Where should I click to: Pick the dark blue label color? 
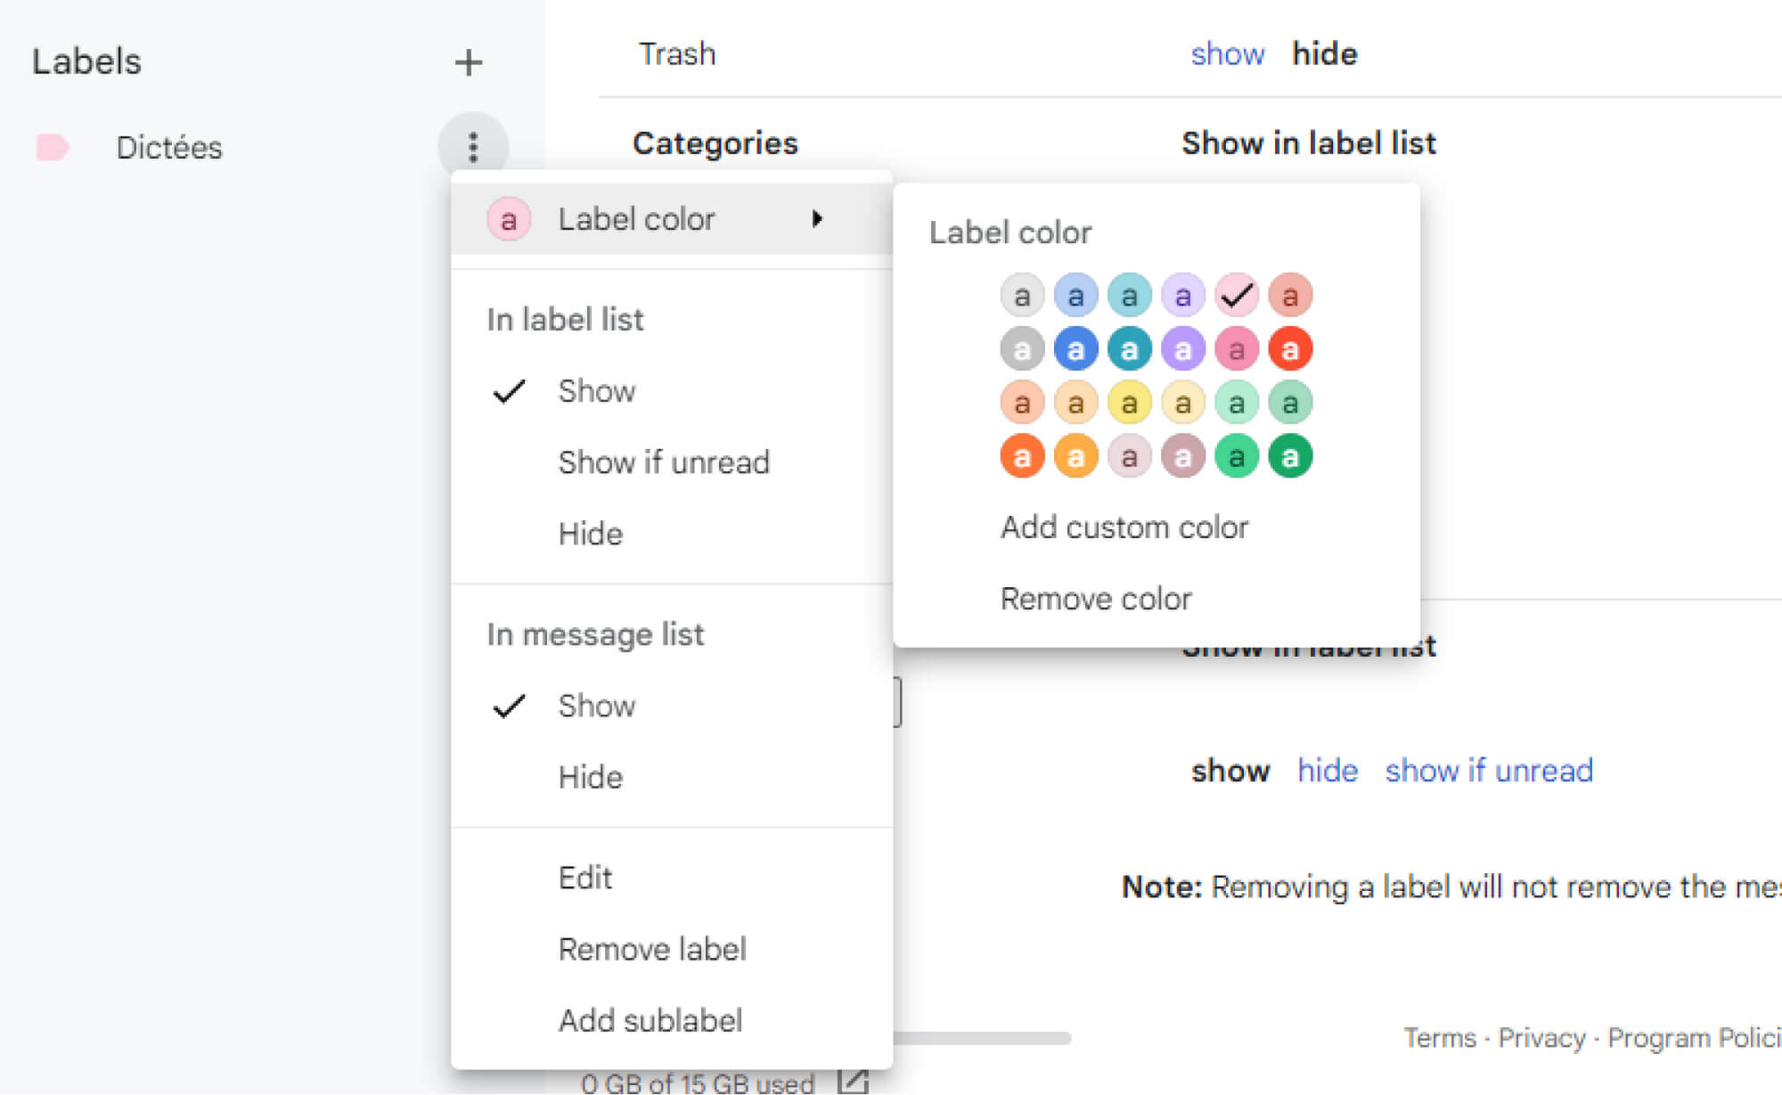pos(1075,349)
